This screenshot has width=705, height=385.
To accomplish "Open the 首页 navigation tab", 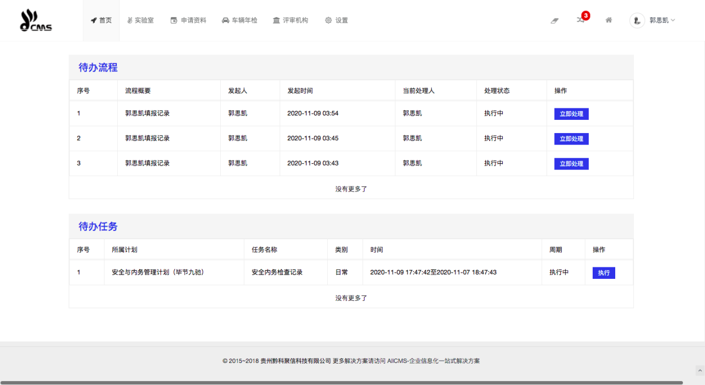I will click(101, 20).
